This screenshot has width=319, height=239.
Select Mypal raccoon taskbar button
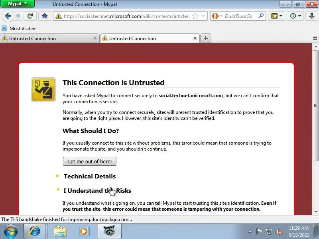[109, 231]
